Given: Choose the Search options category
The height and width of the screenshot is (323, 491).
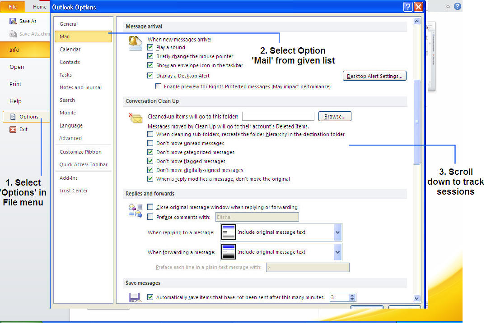Looking at the screenshot, I should 83,100.
